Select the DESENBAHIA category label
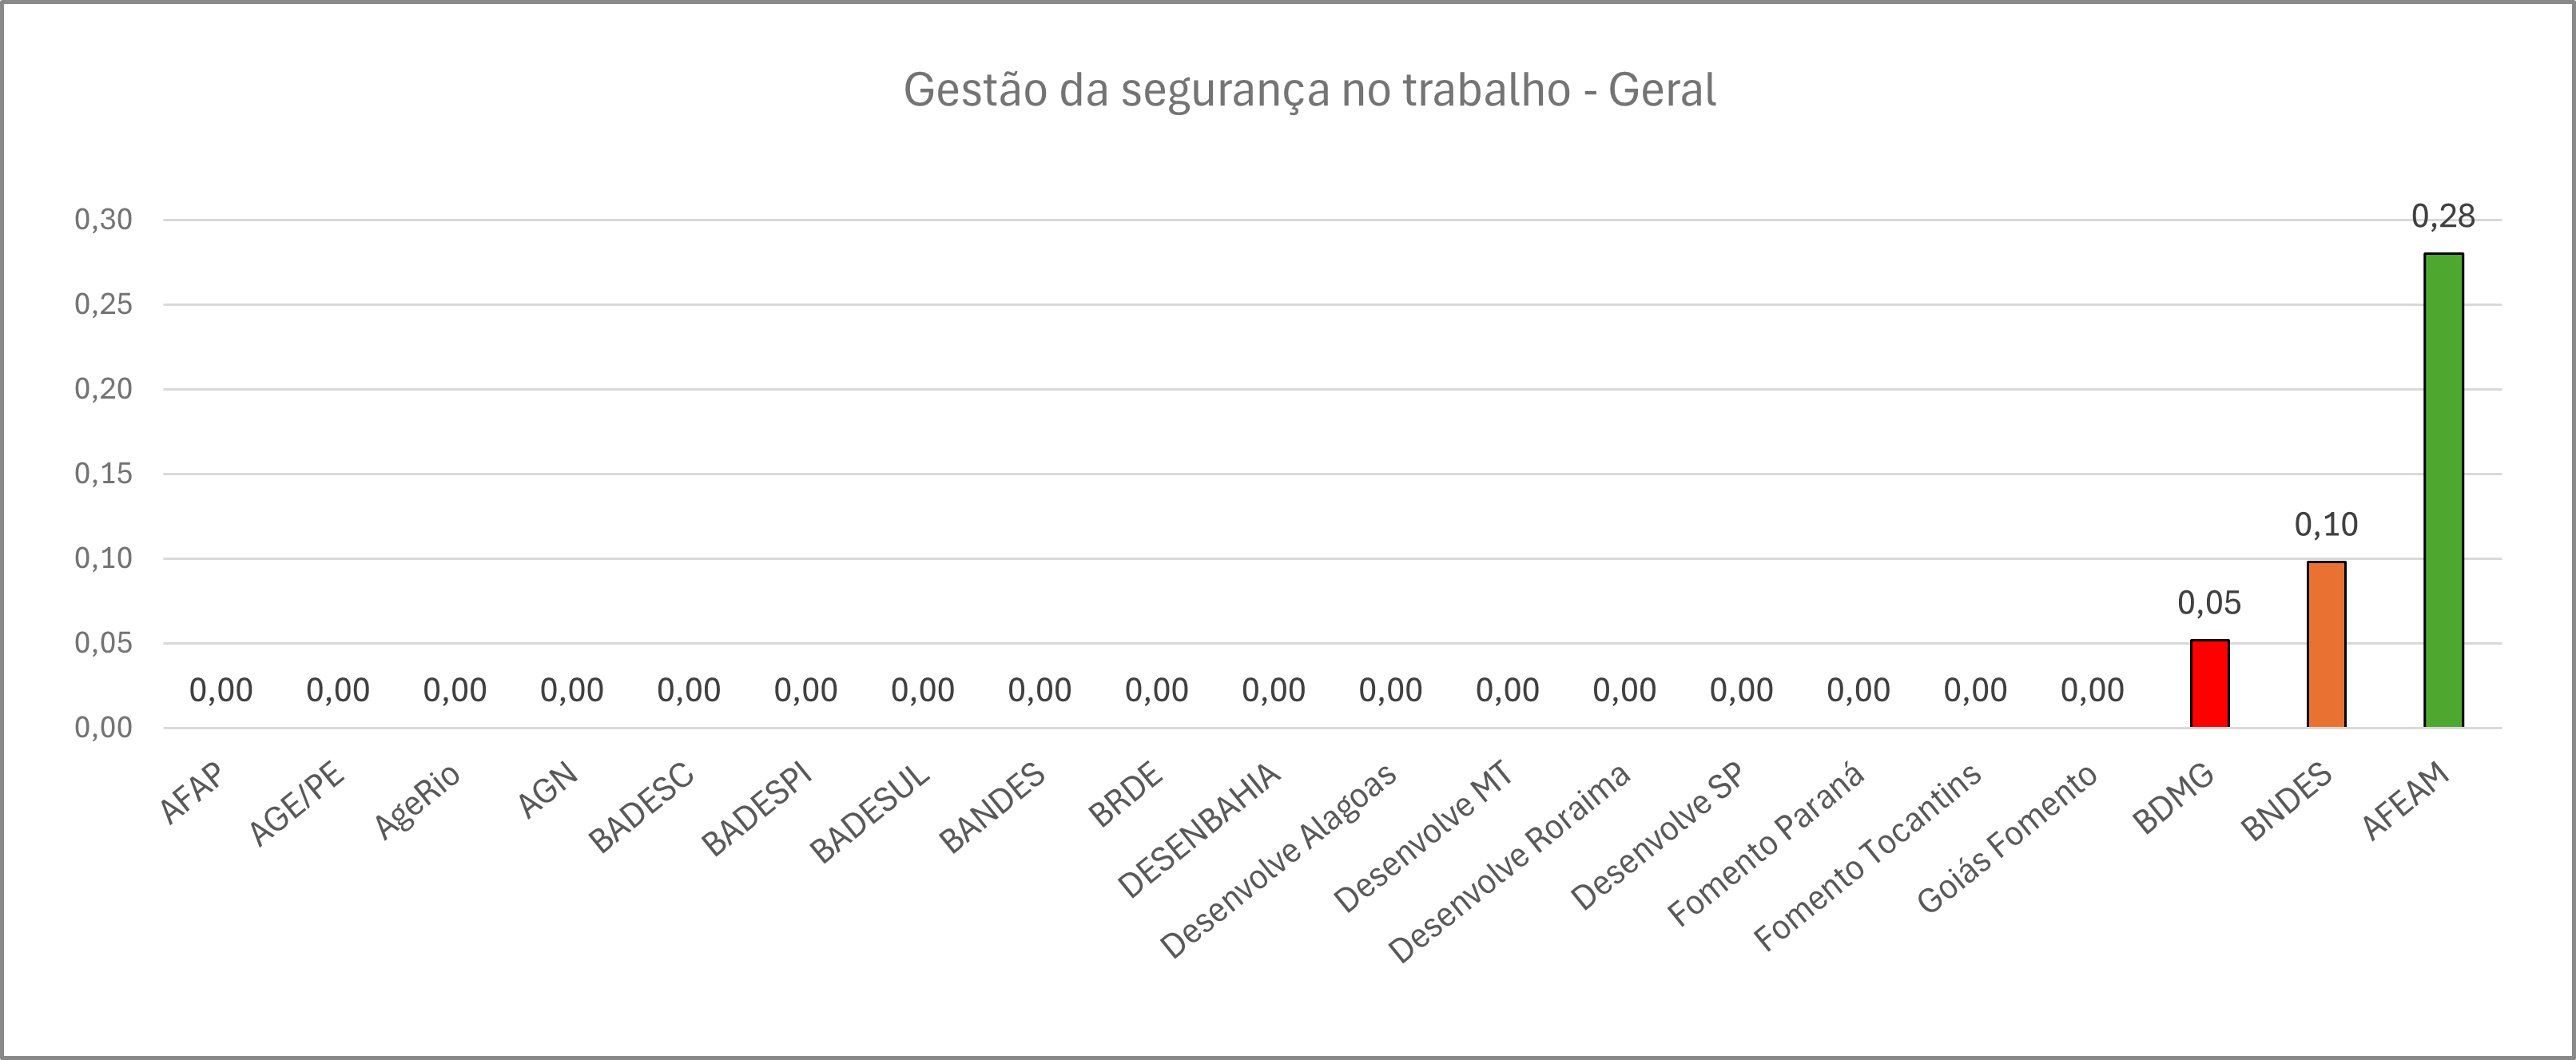2576x1060 pixels. [1199, 830]
